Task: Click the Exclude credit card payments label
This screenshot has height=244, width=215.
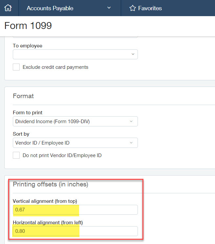Action: click(55, 67)
